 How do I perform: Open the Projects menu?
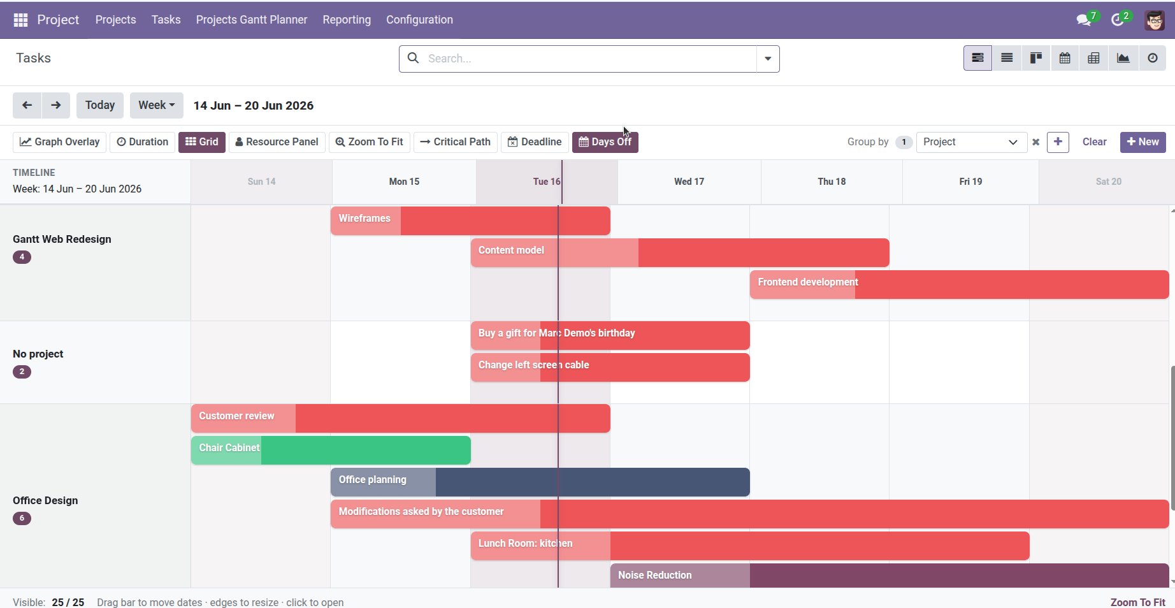(x=116, y=20)
